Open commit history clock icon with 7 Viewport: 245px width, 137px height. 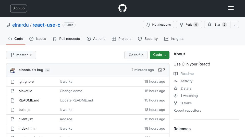tap(161, 70)
